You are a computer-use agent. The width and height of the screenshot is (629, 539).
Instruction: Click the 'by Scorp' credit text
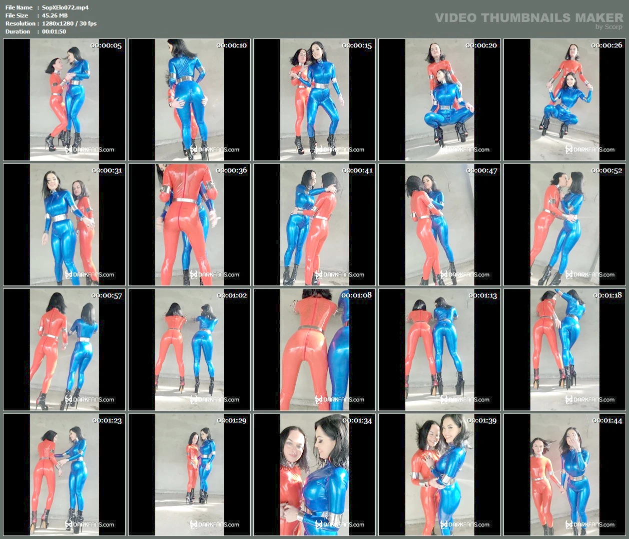tap(609, 27)
